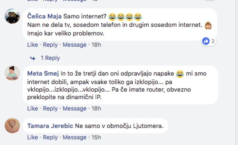Screen dimensions: 238x145
Task: Click the Meta Smej name link
Action: [x=43, y=73]
